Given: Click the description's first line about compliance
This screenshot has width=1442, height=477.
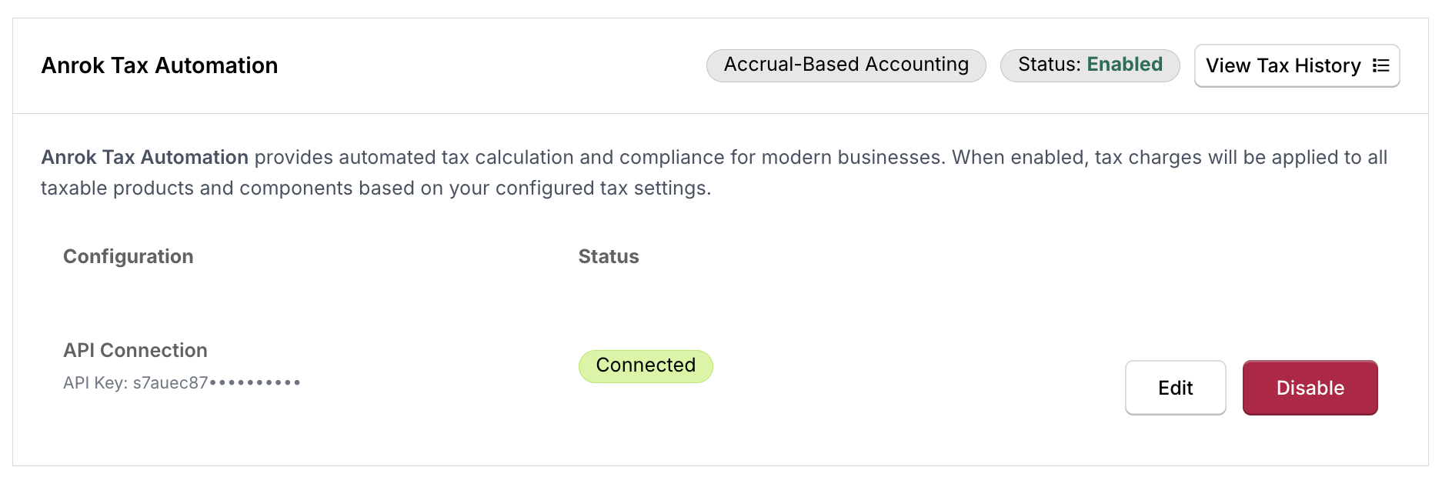Looking at the screenshot, I should click(769, 157).
